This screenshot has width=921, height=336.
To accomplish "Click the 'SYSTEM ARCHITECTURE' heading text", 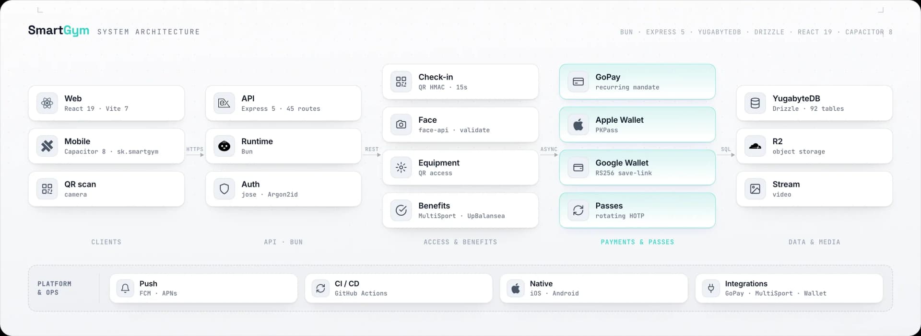I will [148, 32].
